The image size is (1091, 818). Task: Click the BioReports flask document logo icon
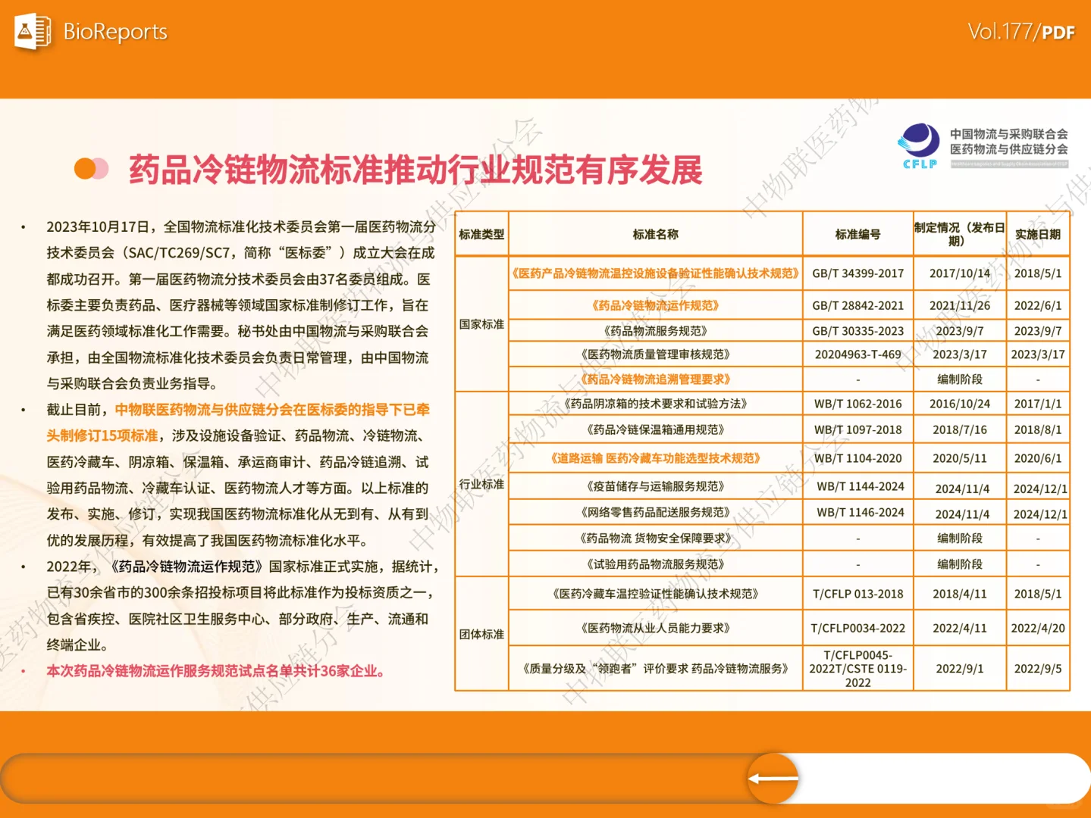click(33, 33)
